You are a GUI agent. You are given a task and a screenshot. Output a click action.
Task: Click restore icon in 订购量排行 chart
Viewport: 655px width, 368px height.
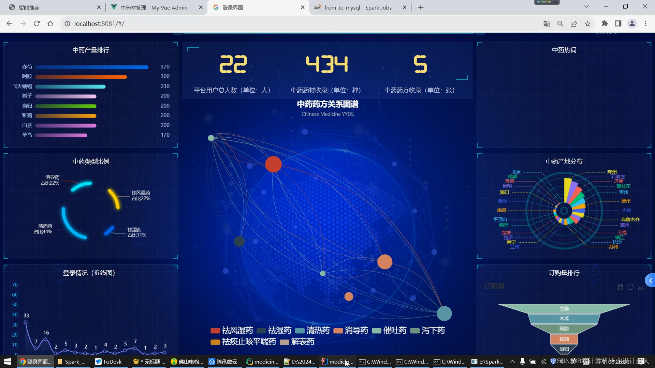(x=630, y=287)
